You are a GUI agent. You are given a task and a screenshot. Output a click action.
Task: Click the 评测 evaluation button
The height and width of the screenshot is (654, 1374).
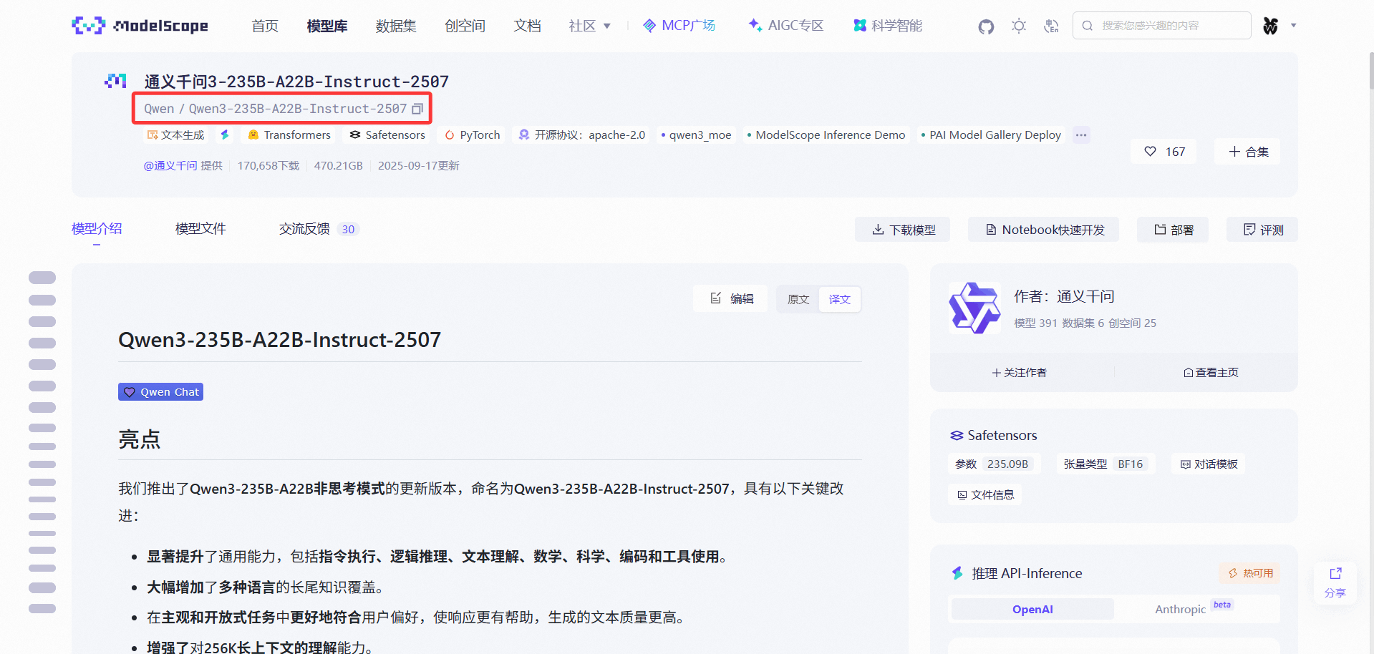coord(1262,230)
